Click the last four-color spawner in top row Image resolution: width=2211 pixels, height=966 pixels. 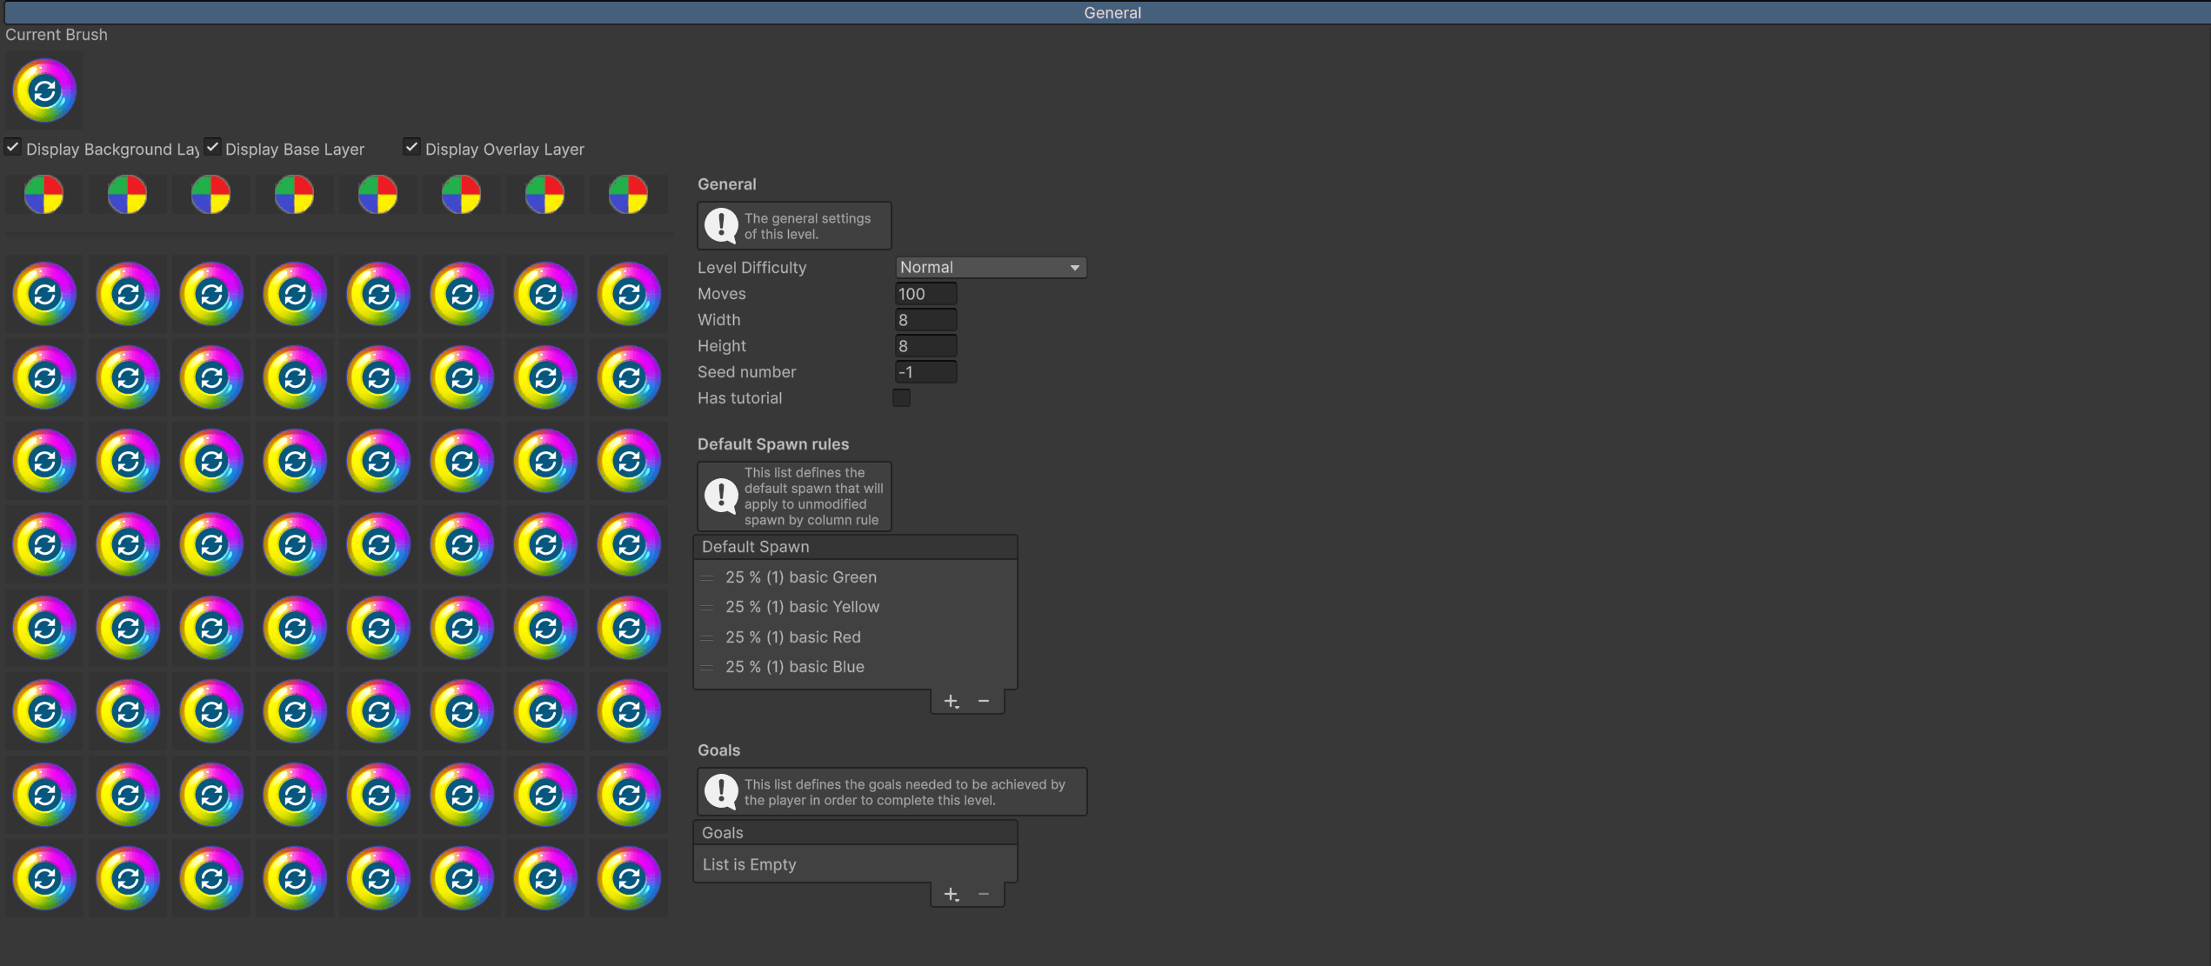(628, 194)
